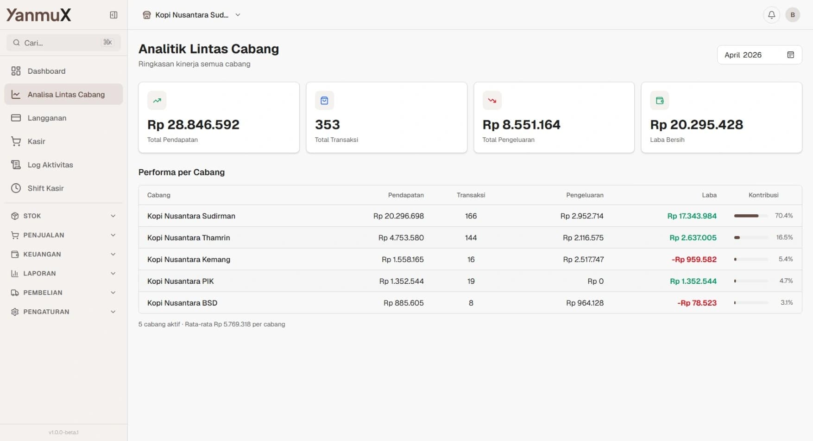The image size is (813, 441).
Task: Expand the PENGATURAN section chevron
Action: 113,312
